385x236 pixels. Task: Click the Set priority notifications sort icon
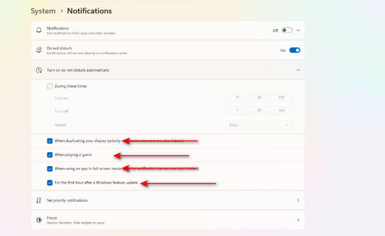point(39,200)
